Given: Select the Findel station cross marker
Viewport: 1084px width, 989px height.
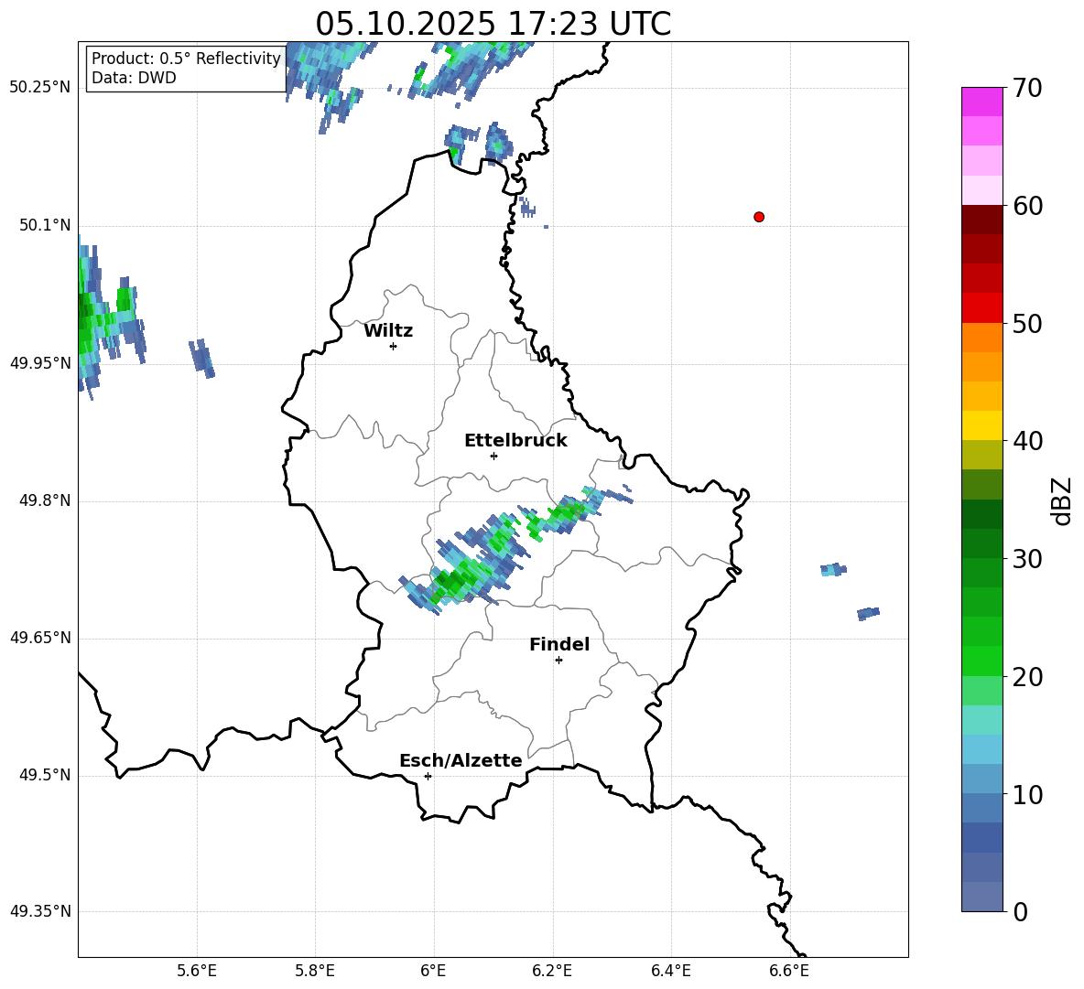Looking at the screenshot, I should click(x=558, y=661).
